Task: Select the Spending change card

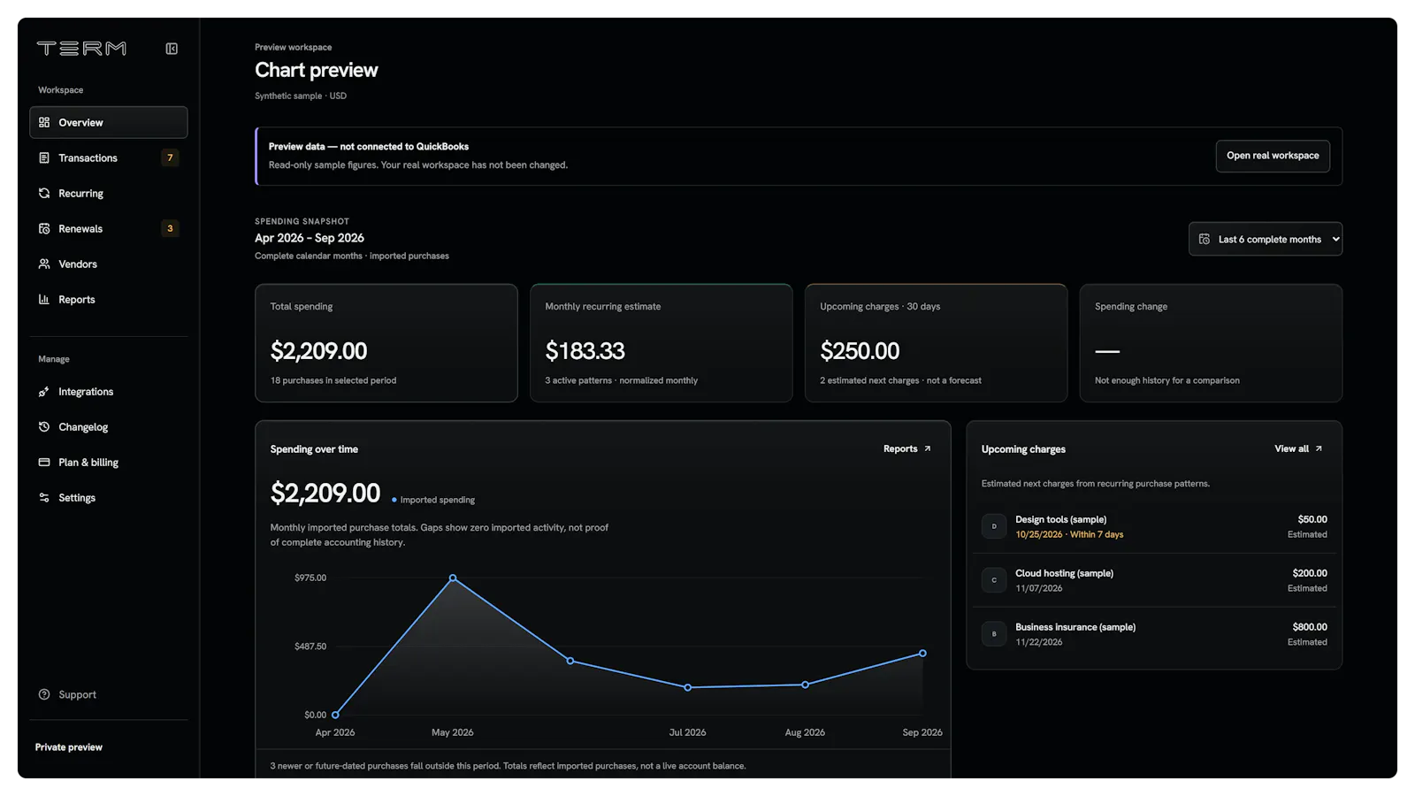Action: coord(1211,343)
